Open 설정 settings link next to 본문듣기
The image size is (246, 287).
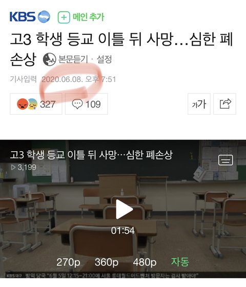click(x=104, y=59)
